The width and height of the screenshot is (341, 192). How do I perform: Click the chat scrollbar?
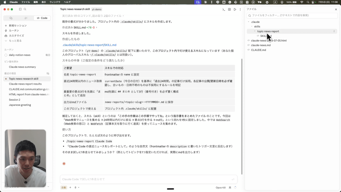click(242, 116)
